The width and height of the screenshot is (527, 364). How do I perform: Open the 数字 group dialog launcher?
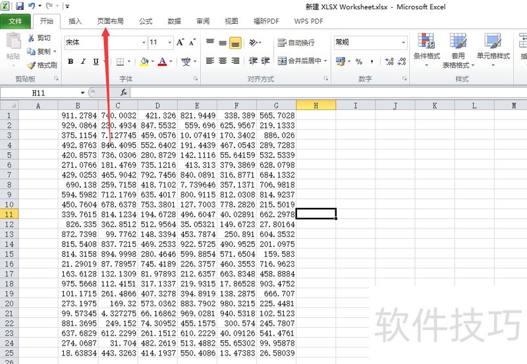404,78
